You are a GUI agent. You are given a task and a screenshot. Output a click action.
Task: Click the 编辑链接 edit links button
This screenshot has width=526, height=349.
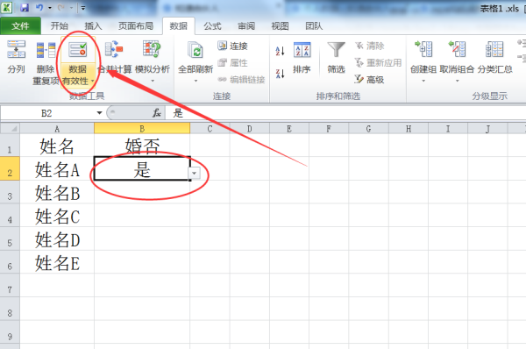pos(241,79)
